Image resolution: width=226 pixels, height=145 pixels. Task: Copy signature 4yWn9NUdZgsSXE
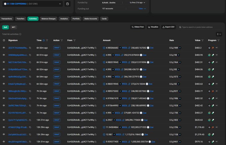[30, 77]
